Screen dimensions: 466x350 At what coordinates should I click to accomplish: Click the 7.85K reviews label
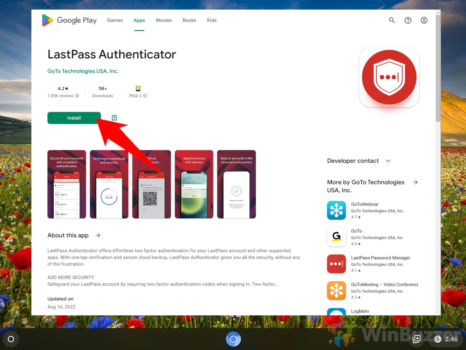pyautogui.click(x=61, y=96)
